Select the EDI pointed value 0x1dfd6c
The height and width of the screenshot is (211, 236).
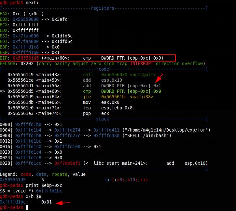click(x=62, y=41)
